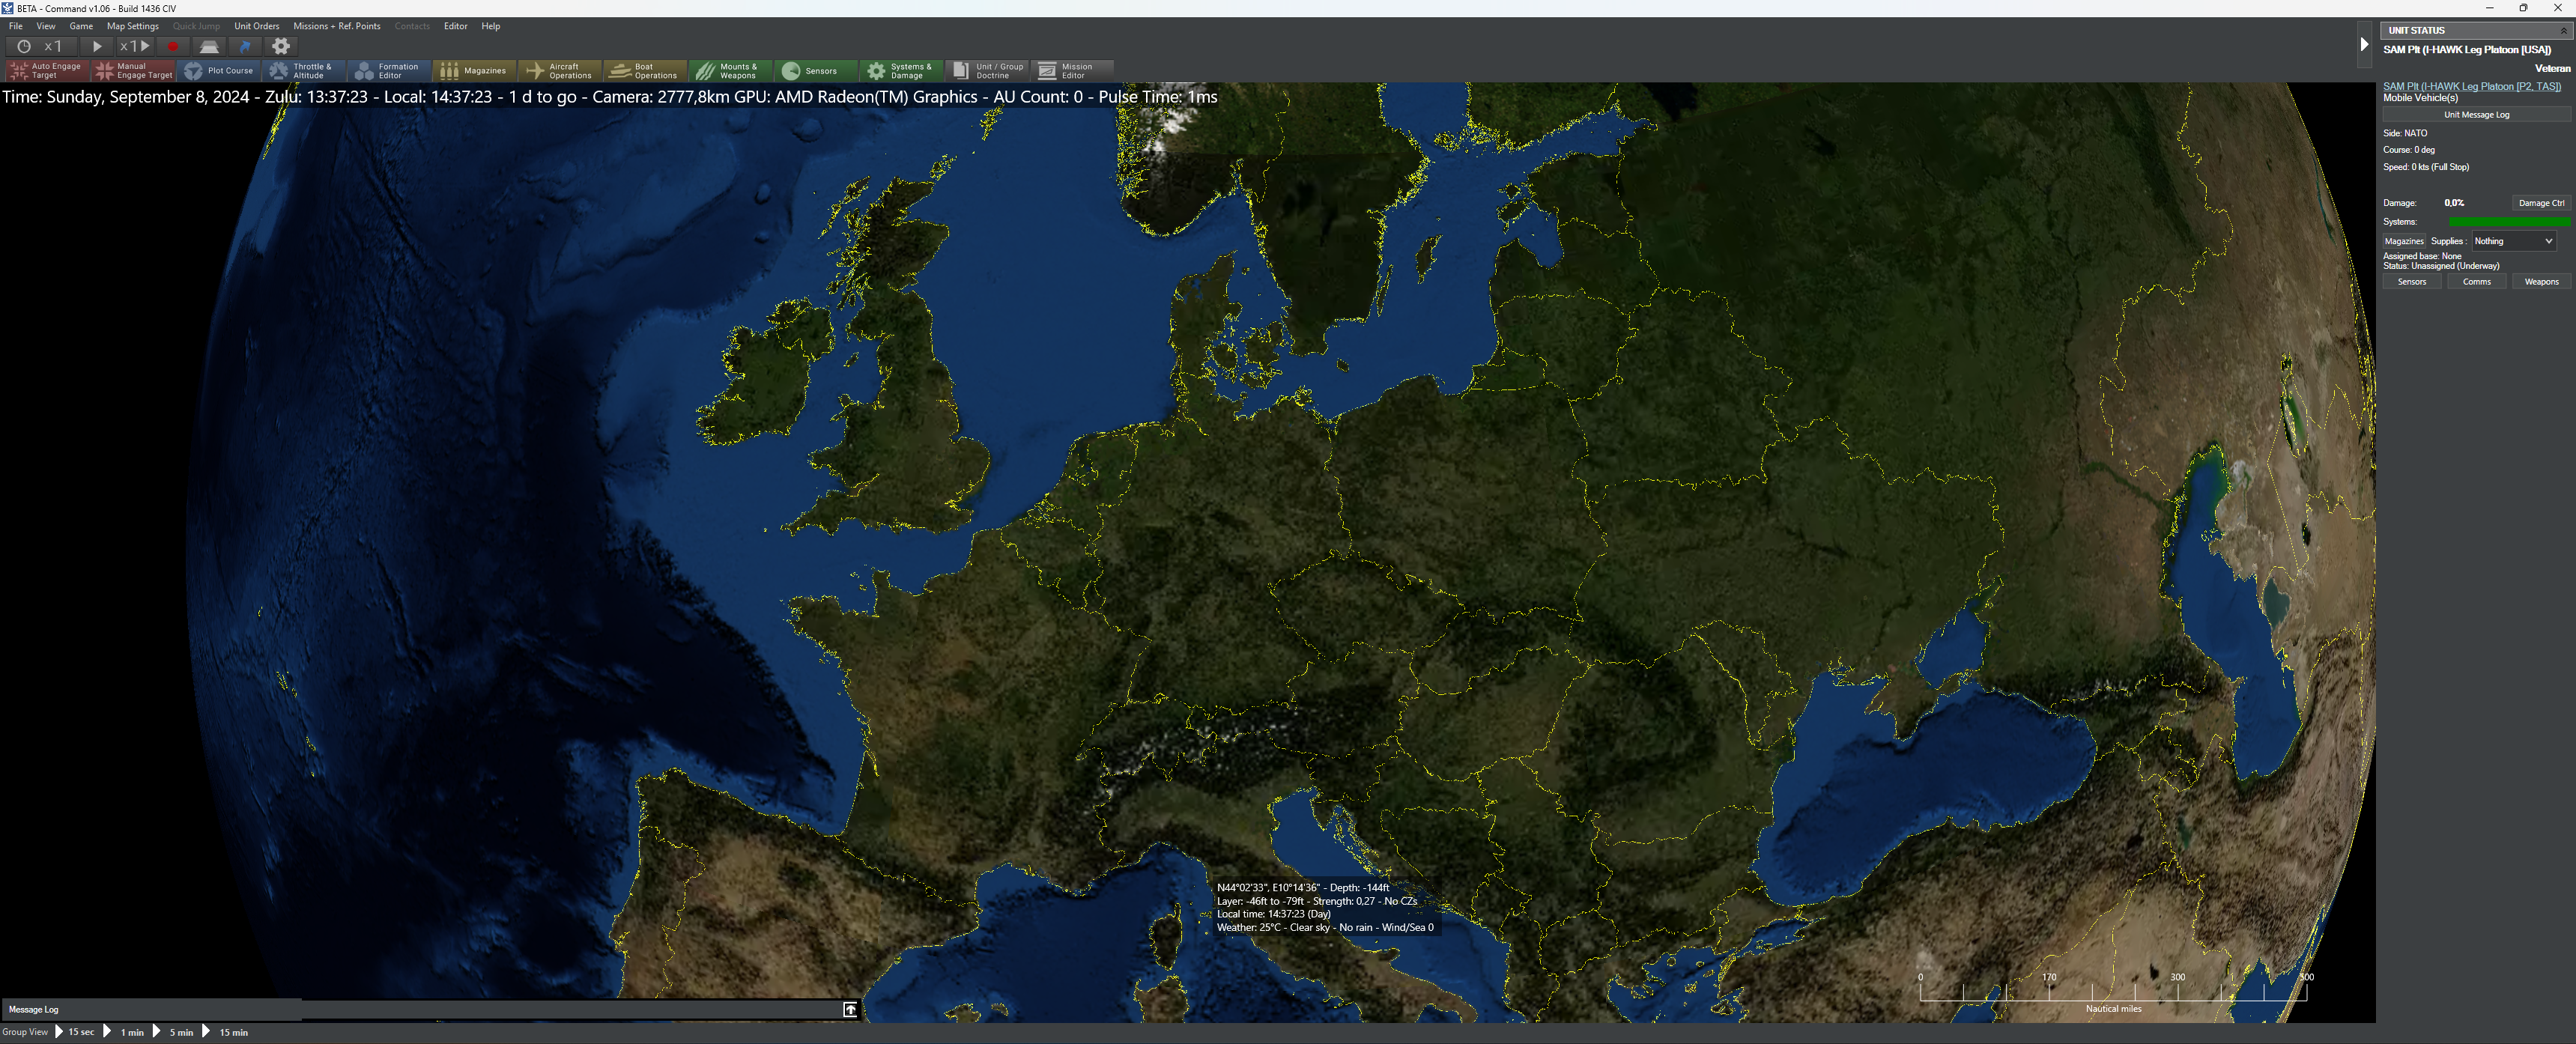Open the Mounts & Weapons window
The image size is (2576, 1044).
click(730, 70)
